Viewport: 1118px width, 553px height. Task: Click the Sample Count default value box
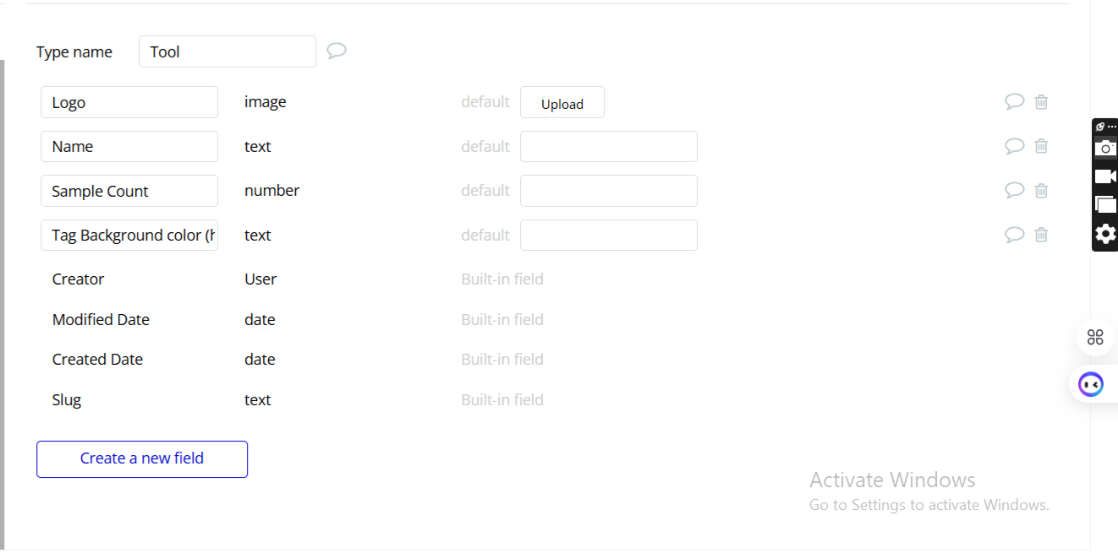[608, 191]
